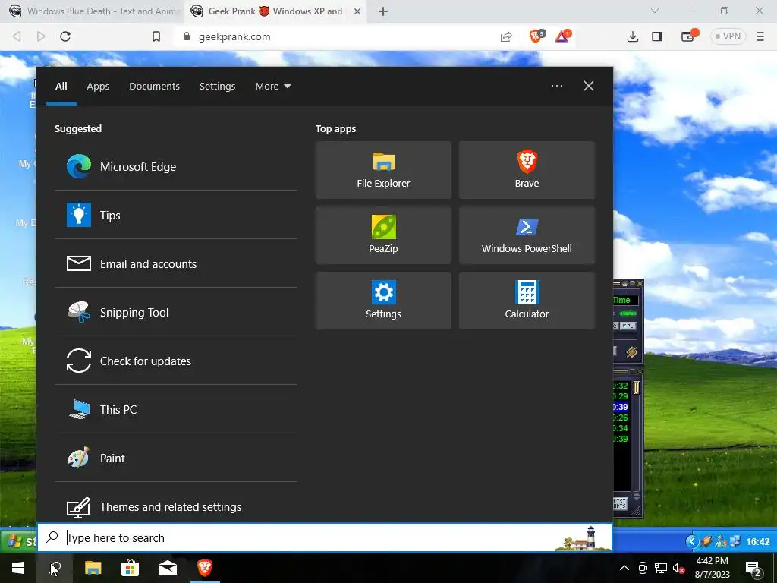Open File Explorer from the taskbar

click(x=93, y=568)
